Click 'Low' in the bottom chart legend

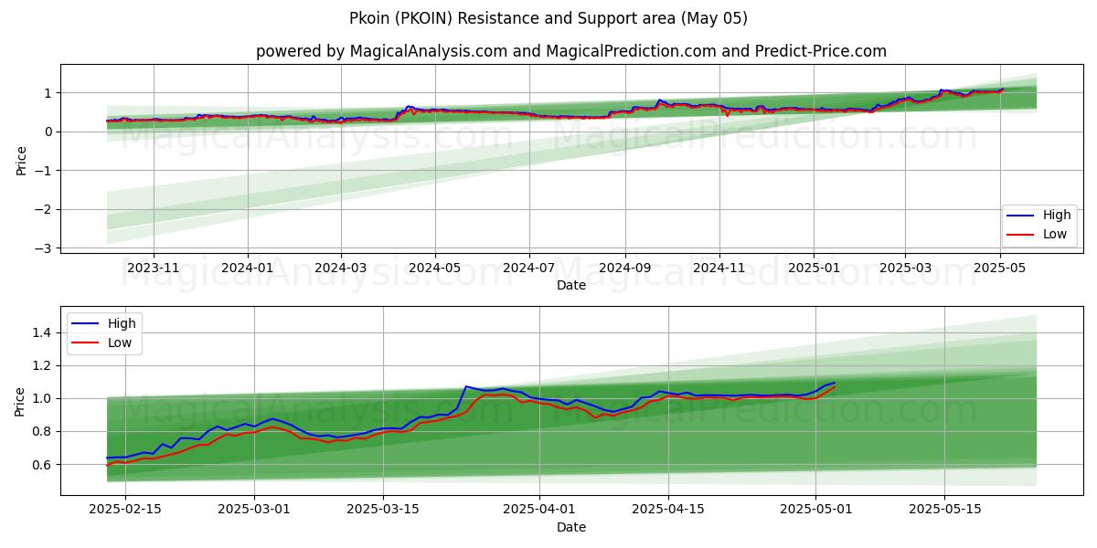pos(120,342)
